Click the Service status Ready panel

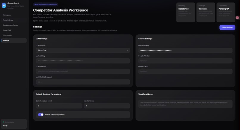click(x=14, y=124)
